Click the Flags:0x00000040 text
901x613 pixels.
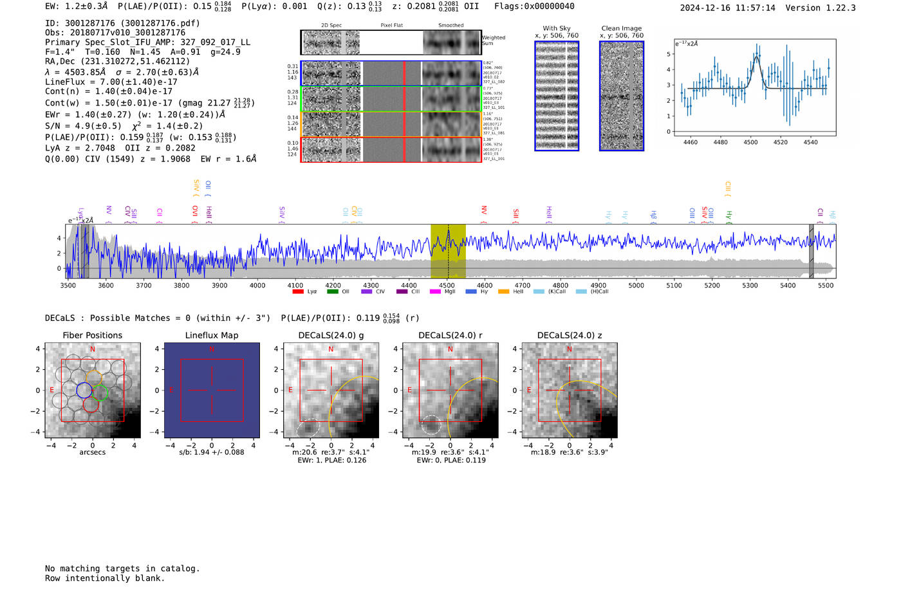coord(534,6)
